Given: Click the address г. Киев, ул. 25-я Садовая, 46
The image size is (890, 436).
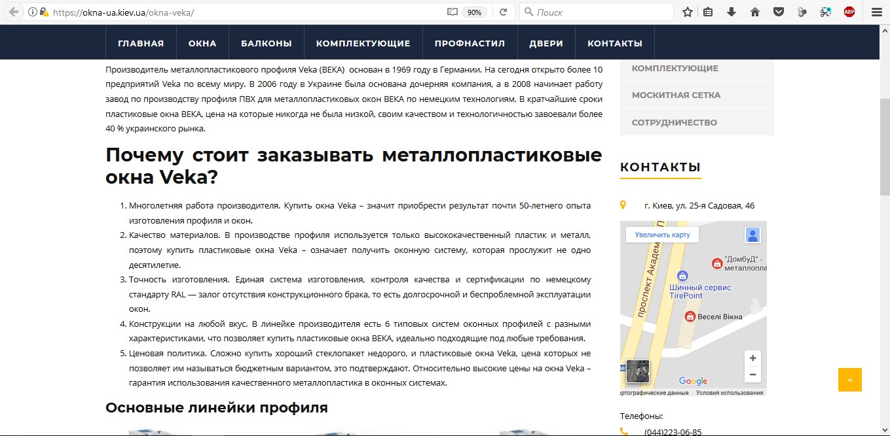Looking at the screenshot, I should (x=699, y=205).
